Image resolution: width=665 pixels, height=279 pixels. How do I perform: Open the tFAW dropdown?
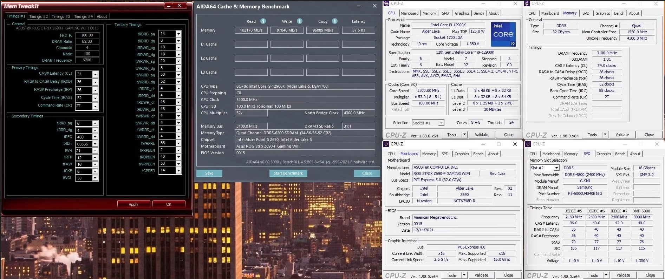tap(95, 164)
